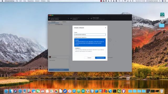Toggle the changed files checkbox
Screen dimensions: 168x94
[49, 24]
